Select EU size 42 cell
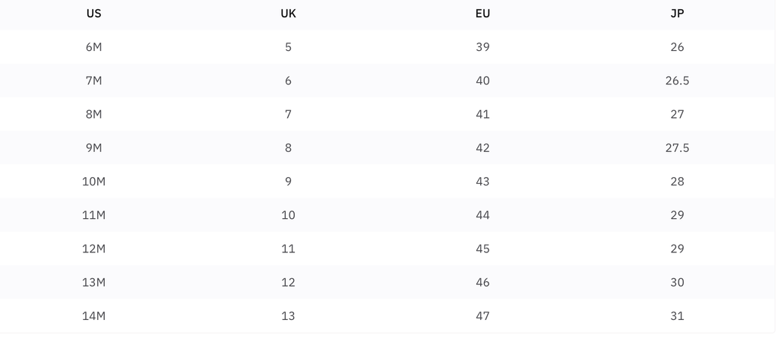 (482, 147)
